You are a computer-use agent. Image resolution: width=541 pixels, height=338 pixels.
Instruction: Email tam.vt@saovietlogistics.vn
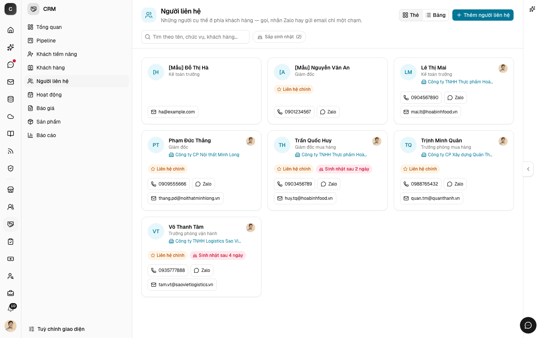point(182,285)
